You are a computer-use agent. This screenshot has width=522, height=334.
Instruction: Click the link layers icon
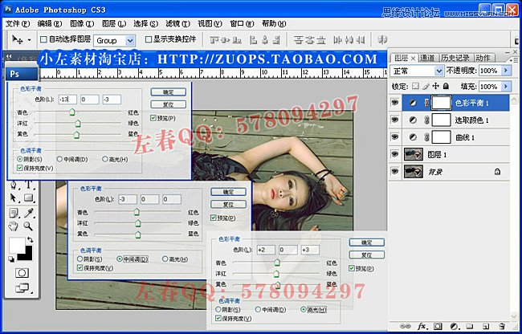point(405,326)
